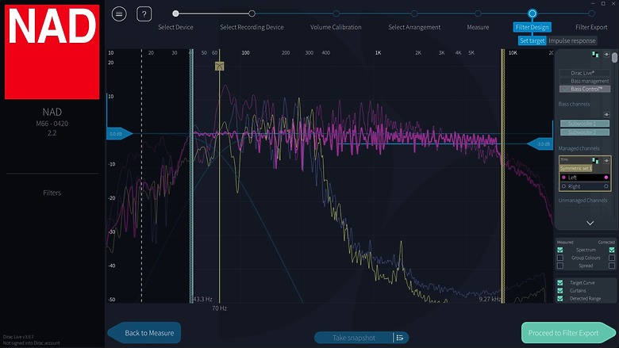This screenshot has height=348, width=619.
Task: Open the snapshot list icon
Action: [x=400, y=338]
